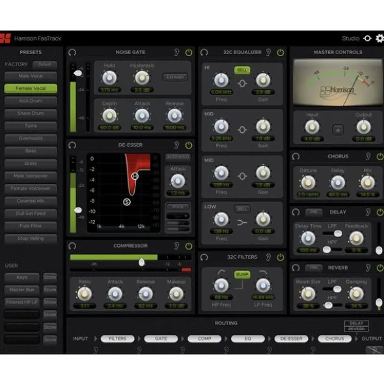Click the AUTO SOLO button in De-Esser

(x=178, y=157)
